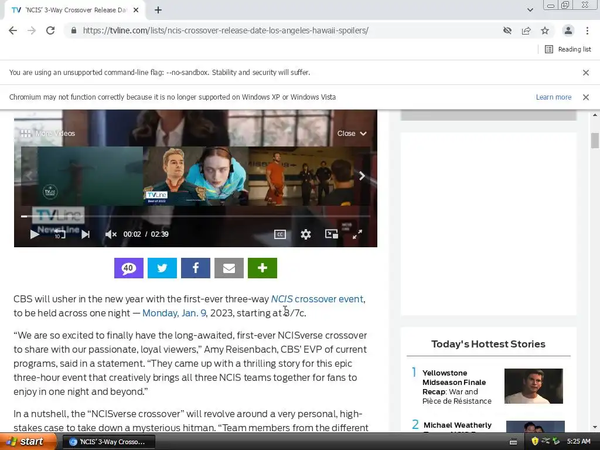Click the 5:25 AM system clock
This screenshot has width=600, height=450.
[578, 442]
